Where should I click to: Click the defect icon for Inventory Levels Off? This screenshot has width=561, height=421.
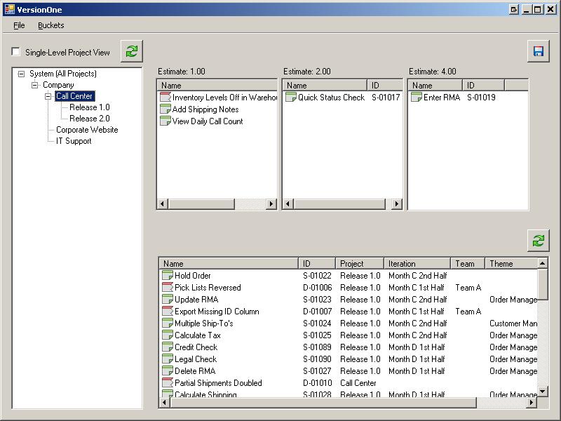coord(165,97)
